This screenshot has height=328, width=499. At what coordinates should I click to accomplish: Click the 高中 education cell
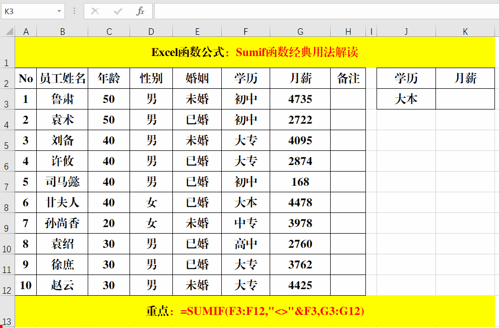(x=245, y=244)
